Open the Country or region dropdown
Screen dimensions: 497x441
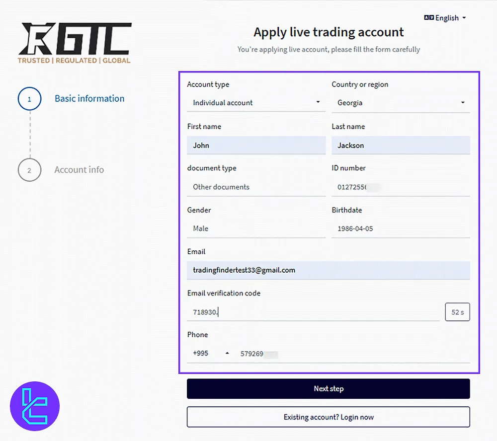click(401, 103)
